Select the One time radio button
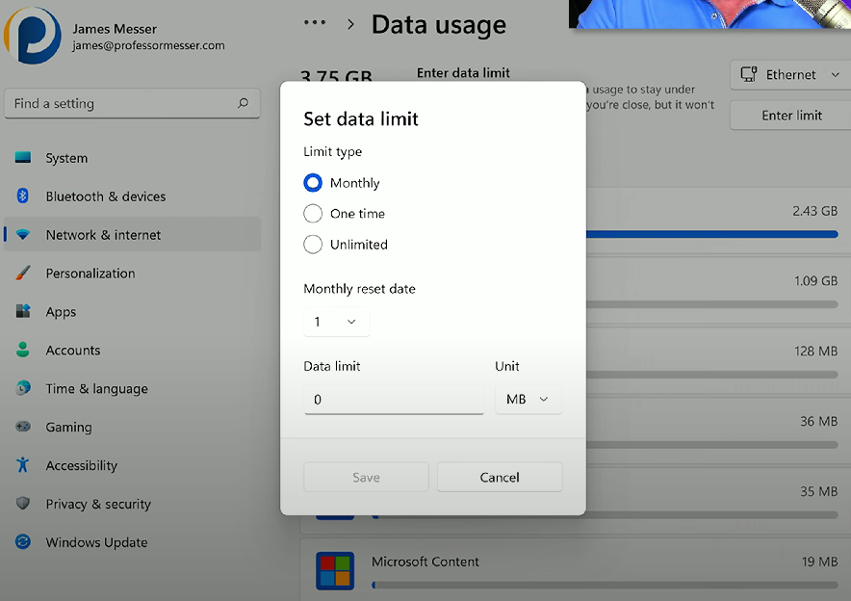 (x=313, y=214)
